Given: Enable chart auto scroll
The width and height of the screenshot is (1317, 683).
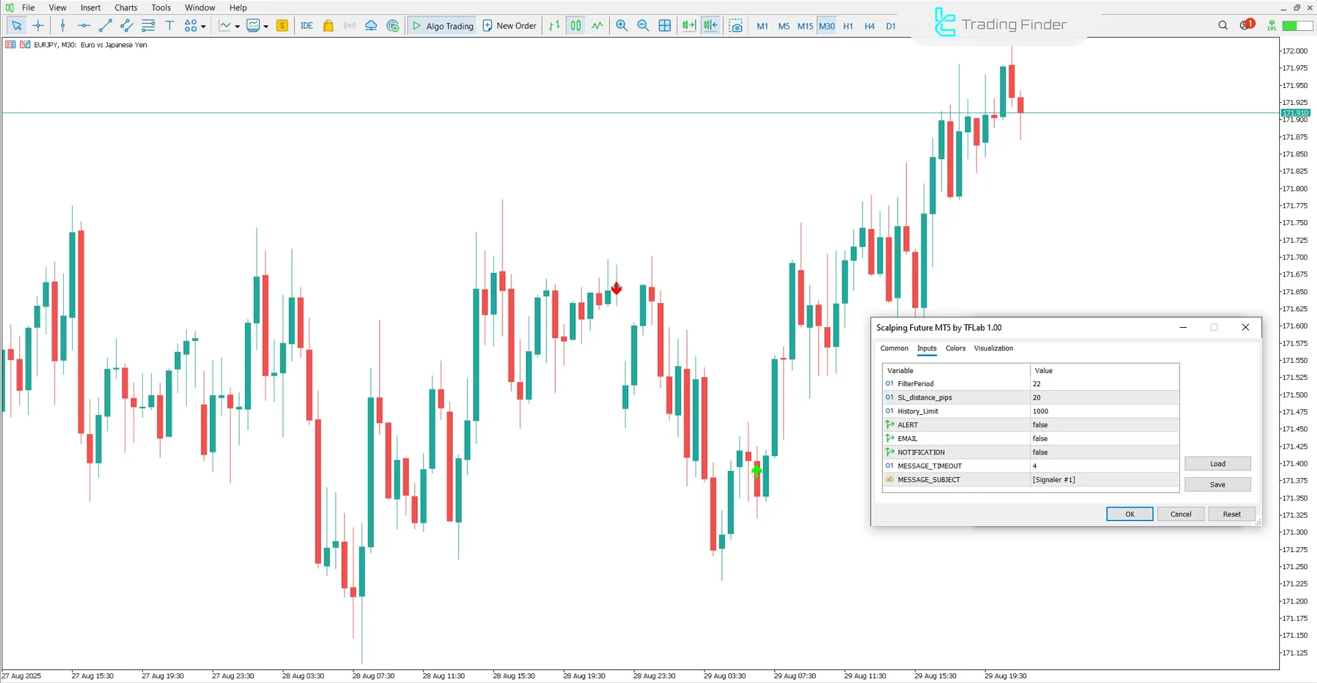Looking at the screenshot, I should [x=688, y=25].
